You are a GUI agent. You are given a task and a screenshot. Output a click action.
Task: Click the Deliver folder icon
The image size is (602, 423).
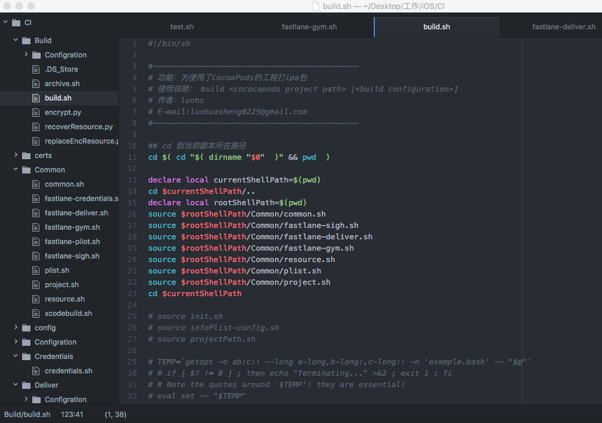pos(26,385)
